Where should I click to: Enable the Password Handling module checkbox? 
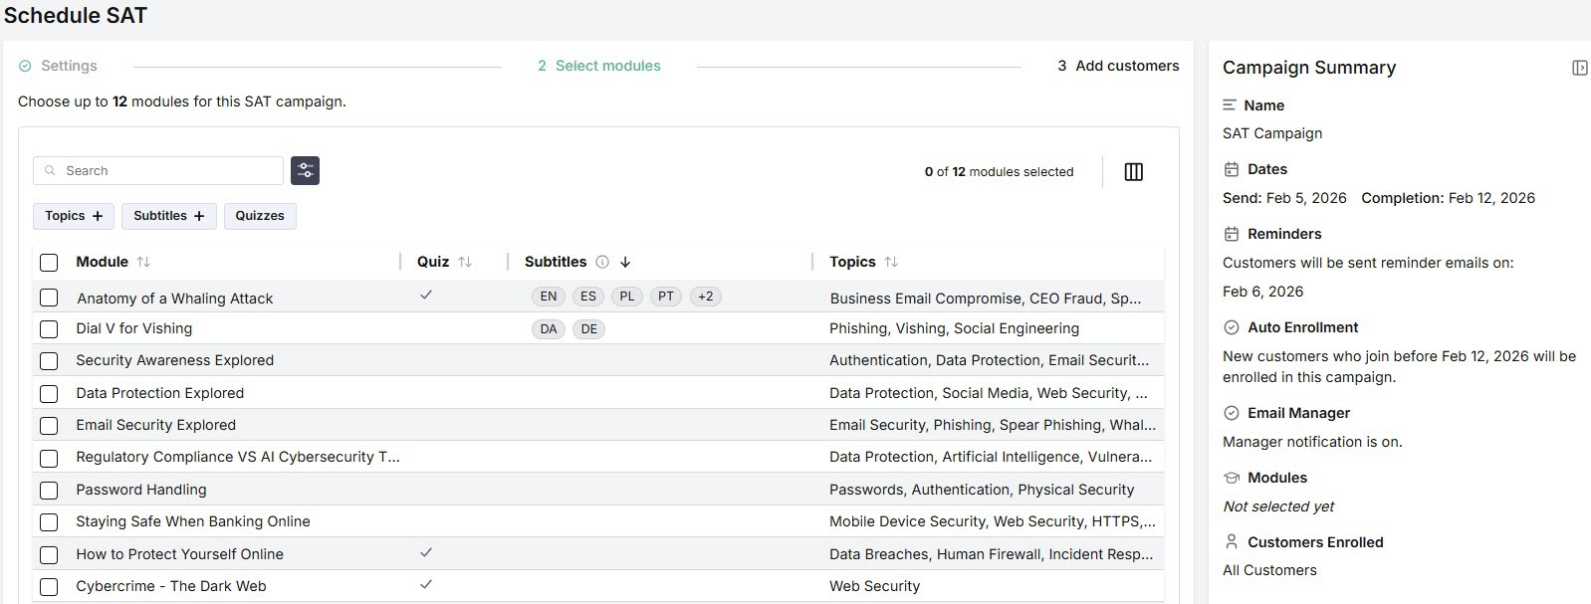[49, 490]
